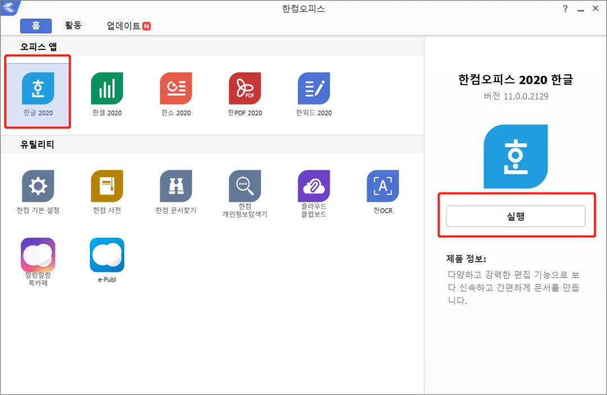Open help with the question mark icon
Image resolution: width=607 pixels, height=395 pixels.
pos(565,8)
